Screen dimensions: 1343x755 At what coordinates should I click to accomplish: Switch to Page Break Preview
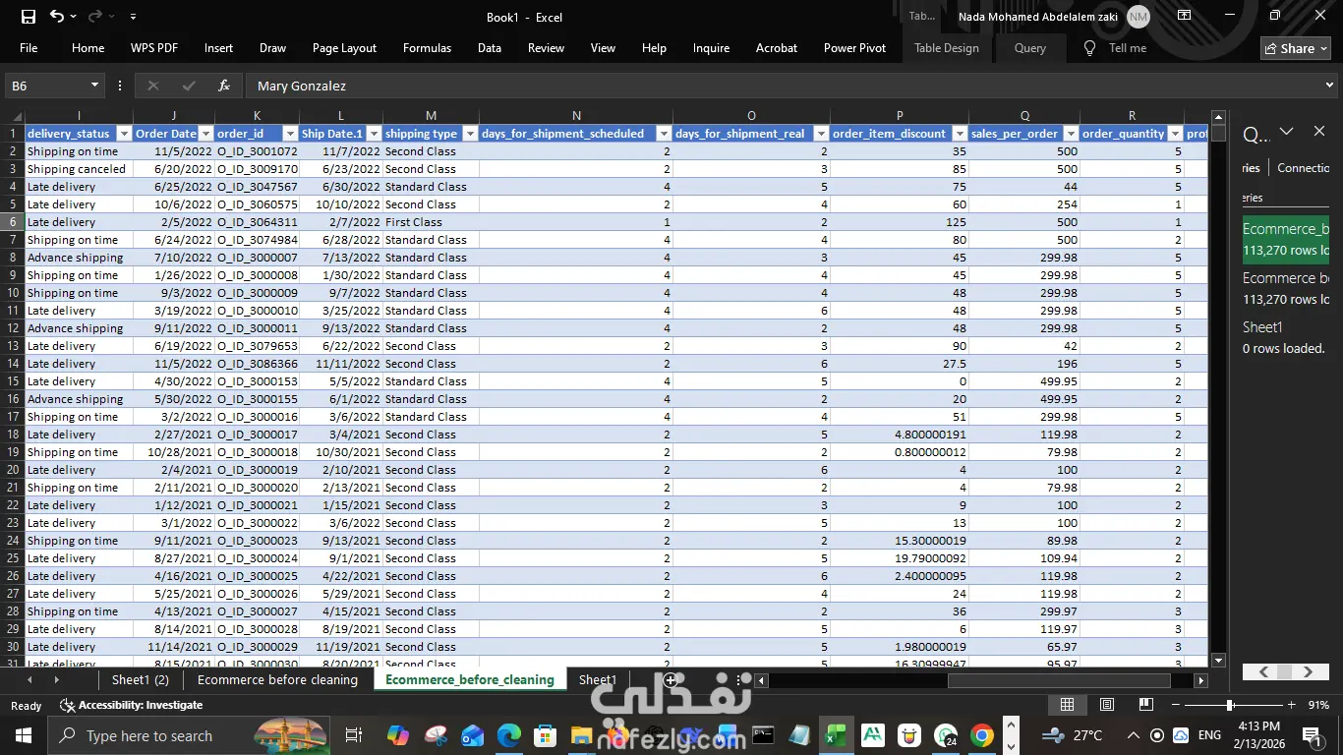tap(1145, 705)
